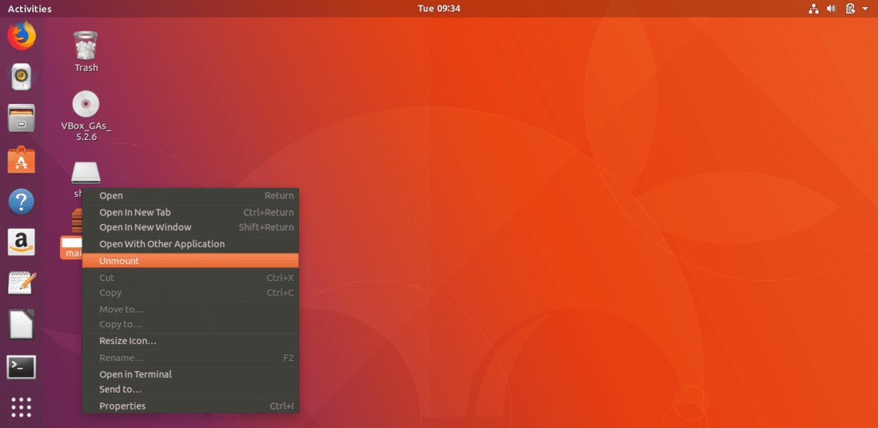Select the Trash desktop icon

pyautogui.click(x=85, y=45)
